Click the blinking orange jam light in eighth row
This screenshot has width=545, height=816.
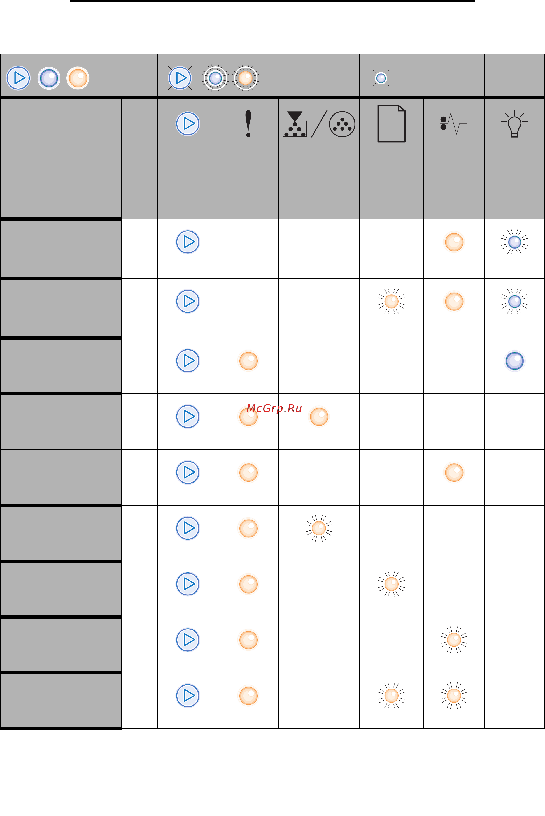(454, 640)
